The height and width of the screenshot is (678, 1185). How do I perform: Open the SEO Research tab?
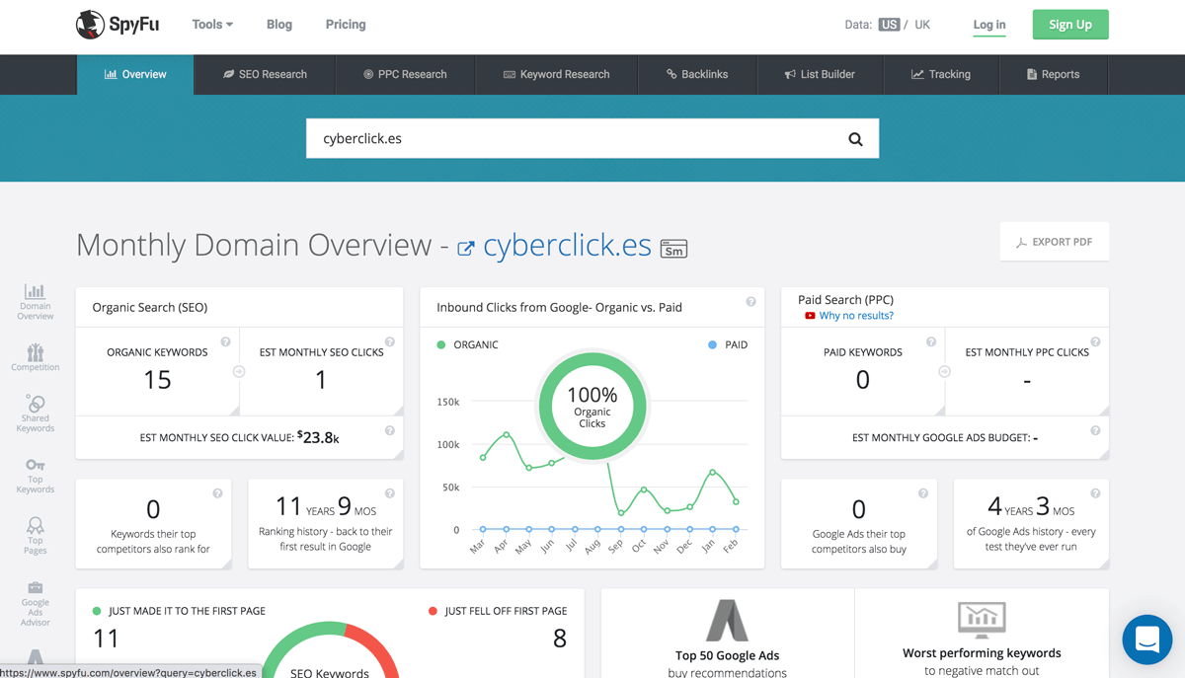click(265, 74)
